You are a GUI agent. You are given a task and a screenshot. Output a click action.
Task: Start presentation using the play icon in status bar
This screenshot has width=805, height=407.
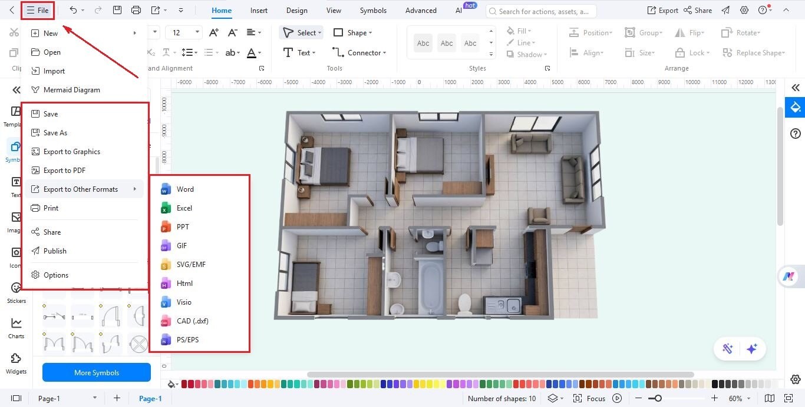click(616, 398)
